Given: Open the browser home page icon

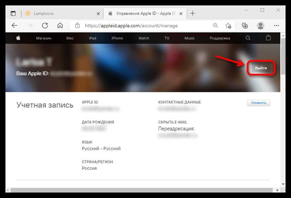Looking at the screenshot, I should tap(60, 26).
